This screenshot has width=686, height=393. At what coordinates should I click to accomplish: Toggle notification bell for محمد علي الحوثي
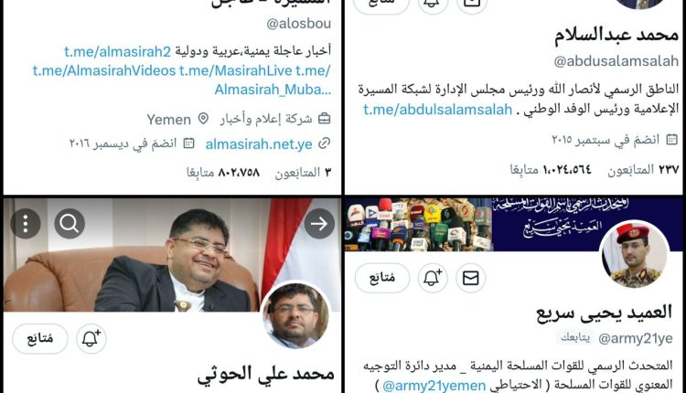(x=91, y=339)
